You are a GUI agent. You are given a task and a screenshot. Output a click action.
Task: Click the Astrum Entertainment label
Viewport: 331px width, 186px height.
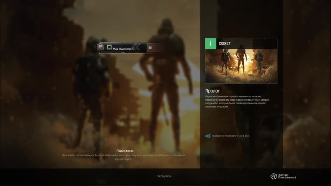287,176
